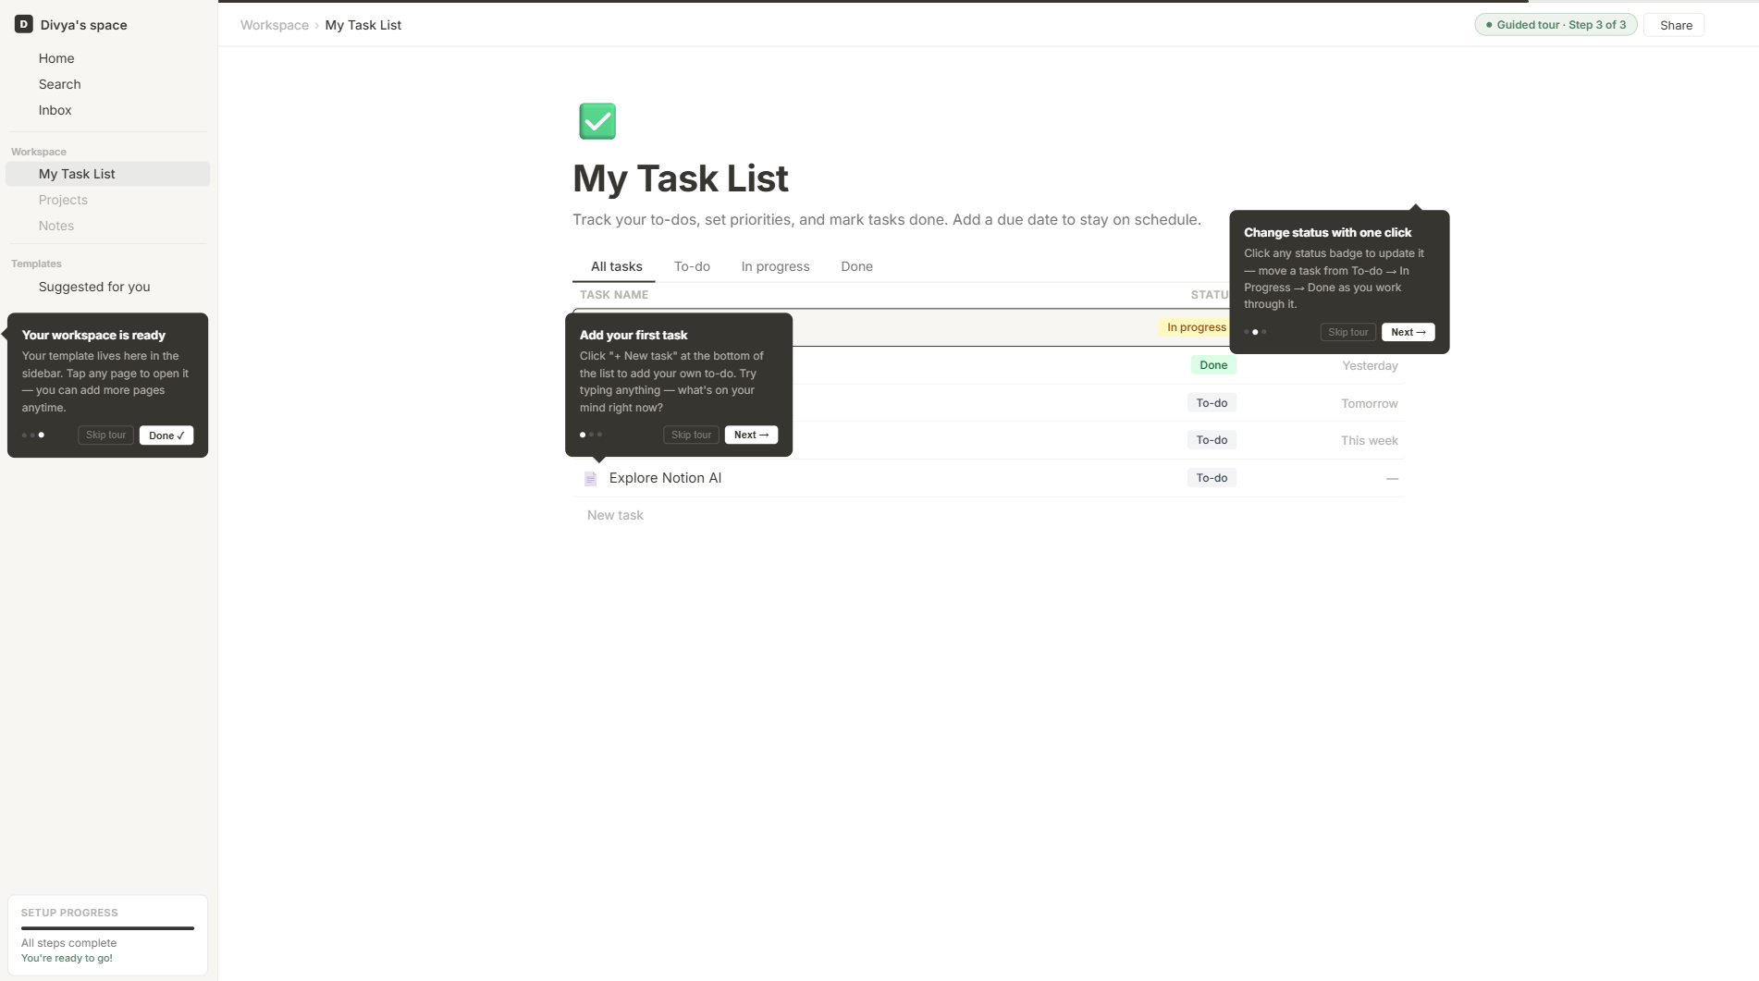Click the Divya's space workspace avatar
The image size is (1759, 981).
coord(24,25)
